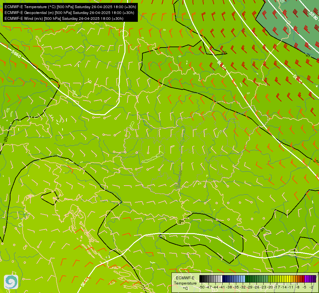
Task: Click the swirl logo icon in the map corner
Action: coord(11,282)
